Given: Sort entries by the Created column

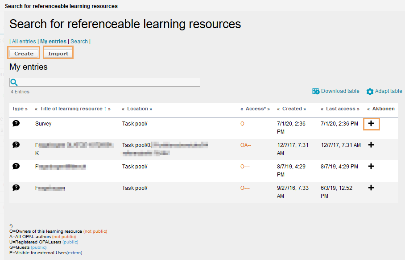Looking at the screenshot, I should tap(292, 109).
